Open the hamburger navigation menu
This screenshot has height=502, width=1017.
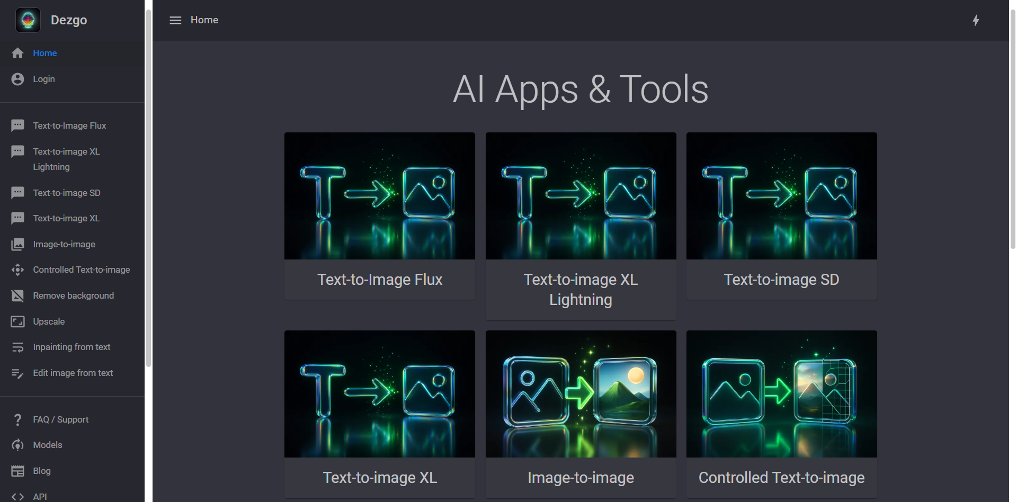[175, 20]
